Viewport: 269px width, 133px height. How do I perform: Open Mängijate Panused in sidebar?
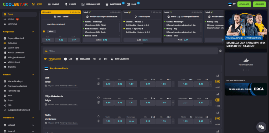pyautogui.click(x=16, y=57)
